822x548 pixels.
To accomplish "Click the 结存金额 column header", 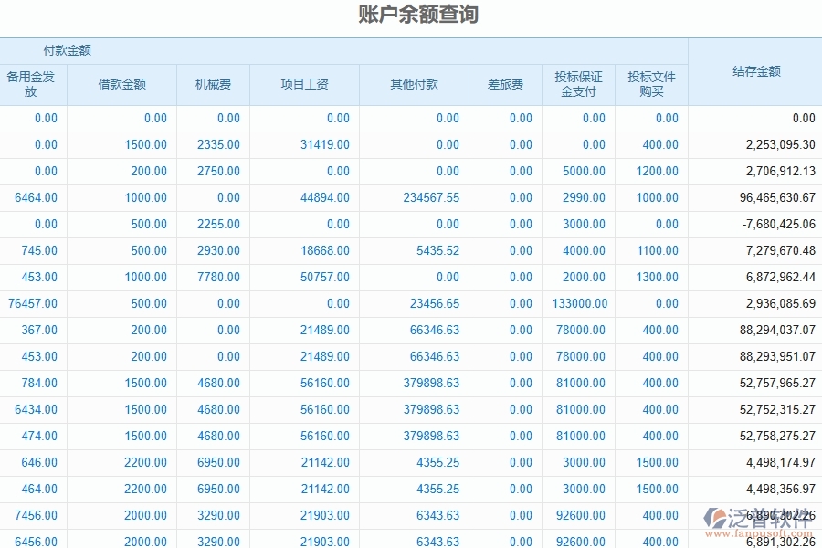I will [x=754, y=70].
